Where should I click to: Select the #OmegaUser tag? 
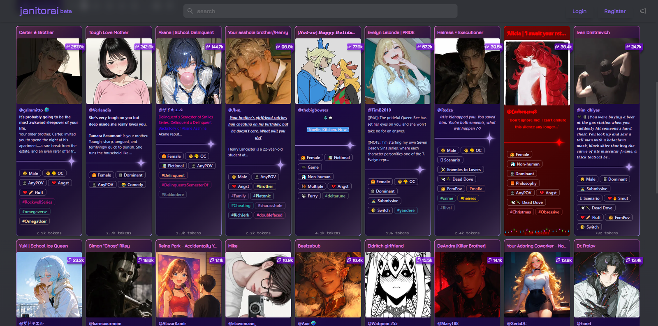[x=35, y=221]
